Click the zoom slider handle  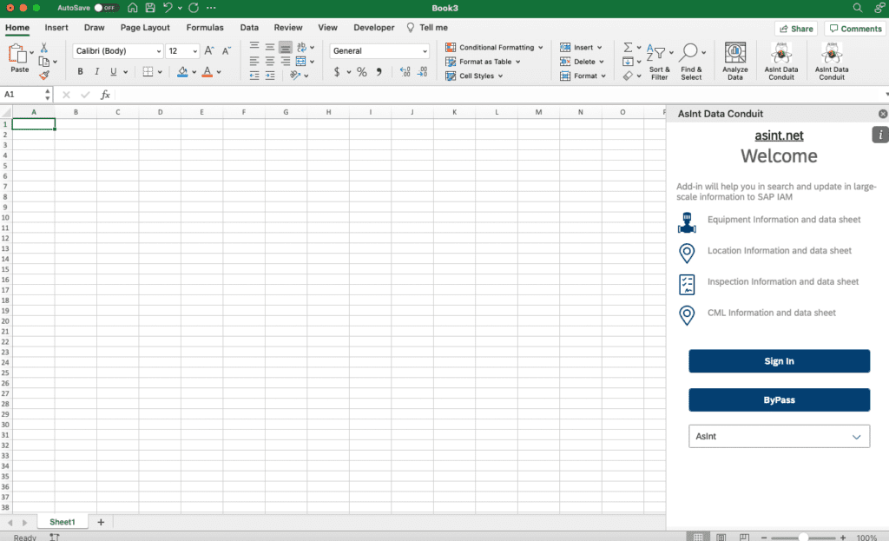803,537
